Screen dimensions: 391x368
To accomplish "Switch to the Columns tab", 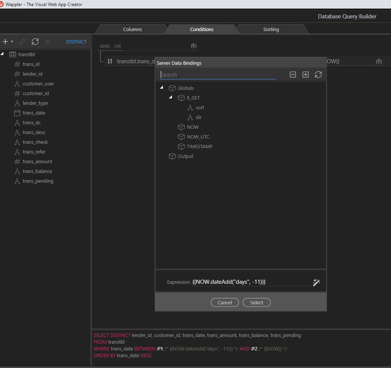I will point(133,29).
